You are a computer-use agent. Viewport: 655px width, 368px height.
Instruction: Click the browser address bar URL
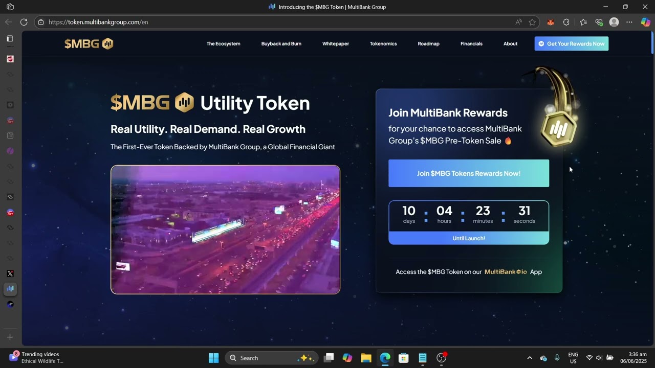[x=98, y=22]
